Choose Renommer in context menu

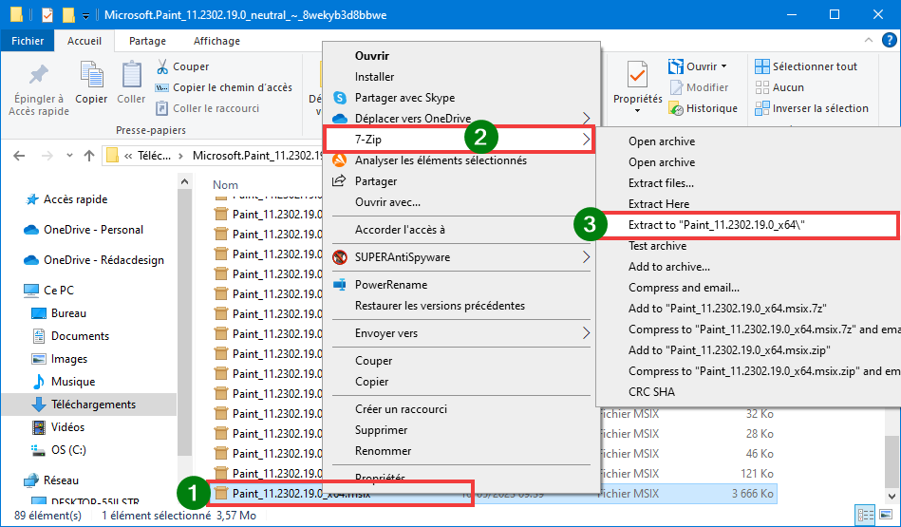[461, 451]
